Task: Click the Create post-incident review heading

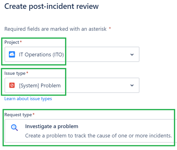Action: (51, 6)
